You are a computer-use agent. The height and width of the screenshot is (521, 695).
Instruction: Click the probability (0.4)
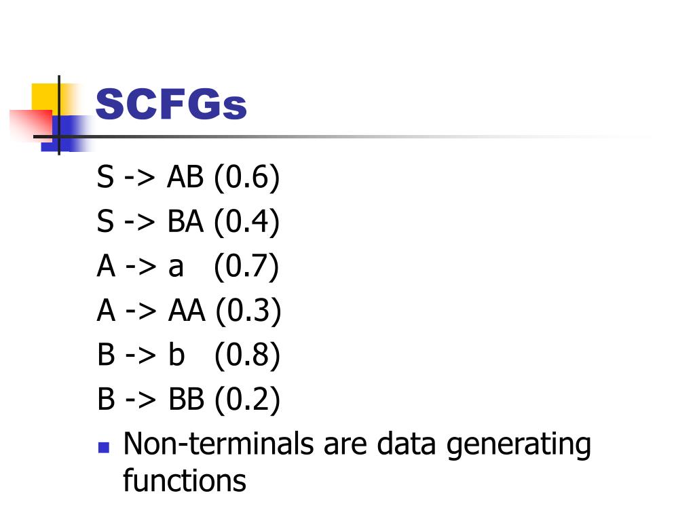(246, 222)
